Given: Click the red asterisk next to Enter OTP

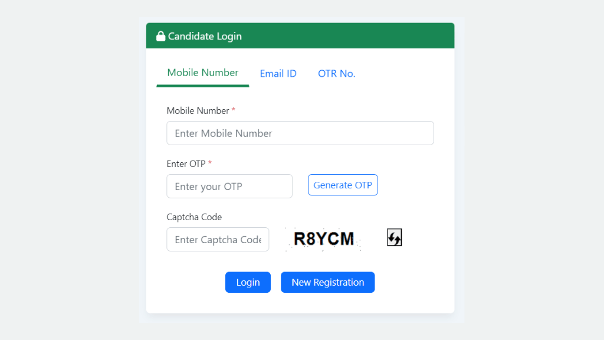Looking at the screenshot, I should (x=211, y=163).
